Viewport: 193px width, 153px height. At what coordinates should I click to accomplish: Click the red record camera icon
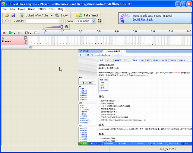click(x=27, y=33)
